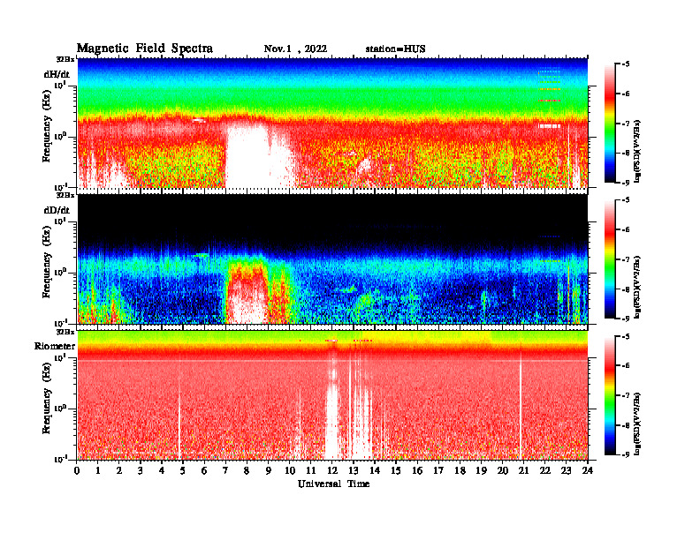Viewport: 700px width, 540px height.
Task: Click hour '14' on the time axis
Action: coord(375,470)
